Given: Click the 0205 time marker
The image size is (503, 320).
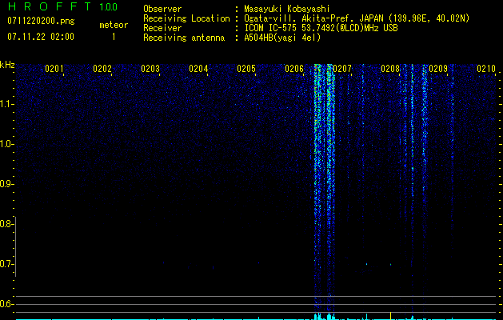Looking at the screenshot, I should 246,69.
